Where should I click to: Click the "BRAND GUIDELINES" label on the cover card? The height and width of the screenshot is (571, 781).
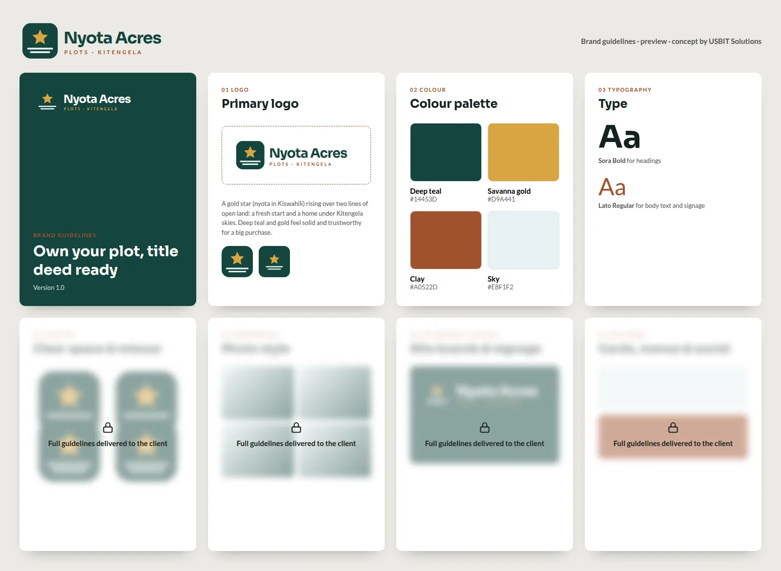tap(64, 235)
